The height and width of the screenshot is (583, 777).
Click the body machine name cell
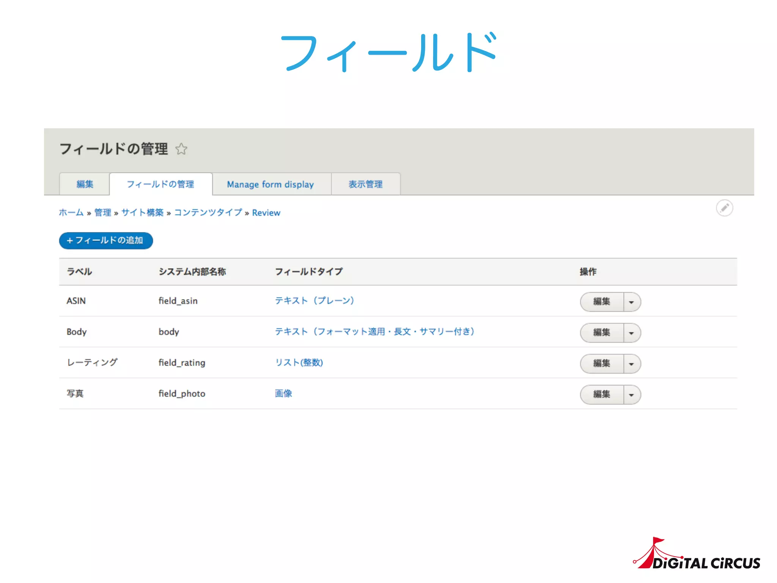[169, 332]
